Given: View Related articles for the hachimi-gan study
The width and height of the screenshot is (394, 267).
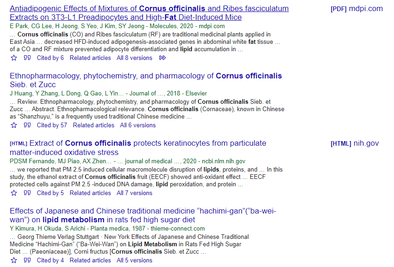Looking at the screenshot, I should [90, 260].
